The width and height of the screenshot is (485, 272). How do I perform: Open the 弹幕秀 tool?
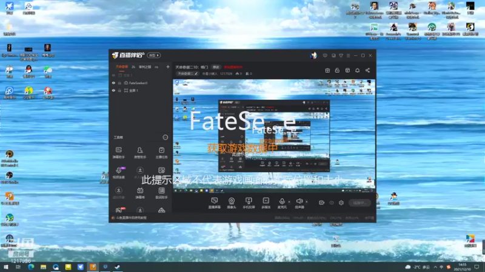coord(140,193)
